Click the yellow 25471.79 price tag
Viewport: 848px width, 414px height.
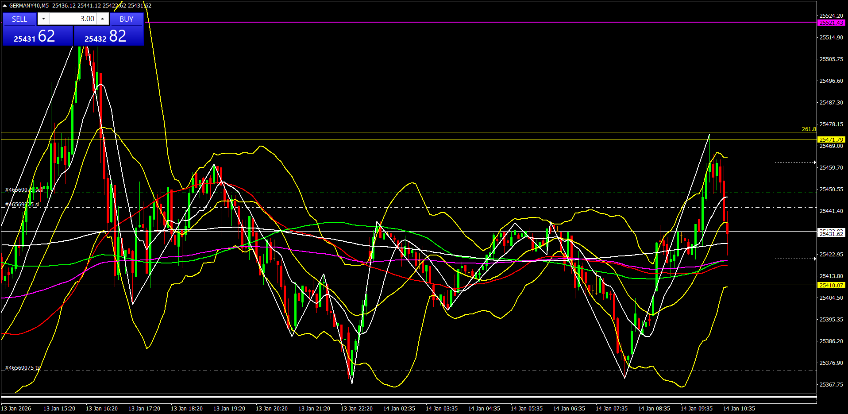coord(831,139)
